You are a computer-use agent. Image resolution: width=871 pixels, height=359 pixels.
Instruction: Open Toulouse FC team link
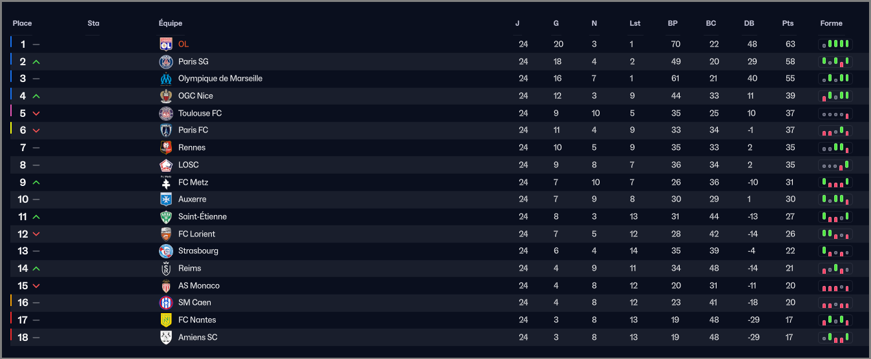click(200, 113)
